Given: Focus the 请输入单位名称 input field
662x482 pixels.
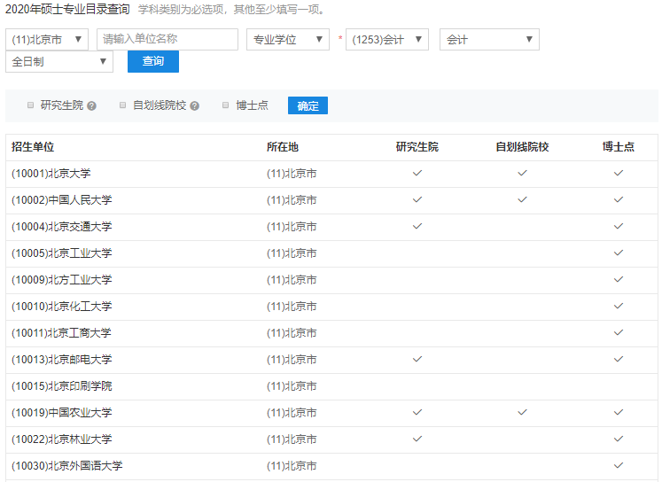Looking at the screenshot, I should 167,39.
